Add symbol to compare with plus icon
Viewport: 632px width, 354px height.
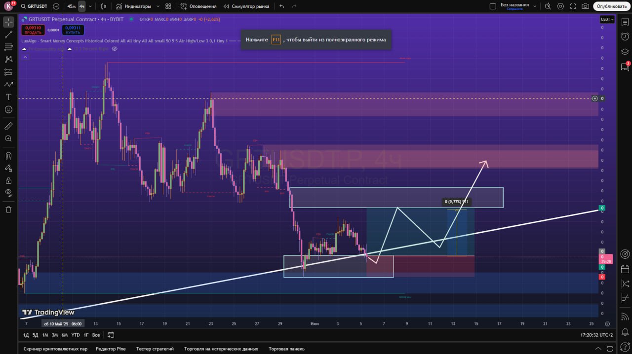(x=56, y=6)
